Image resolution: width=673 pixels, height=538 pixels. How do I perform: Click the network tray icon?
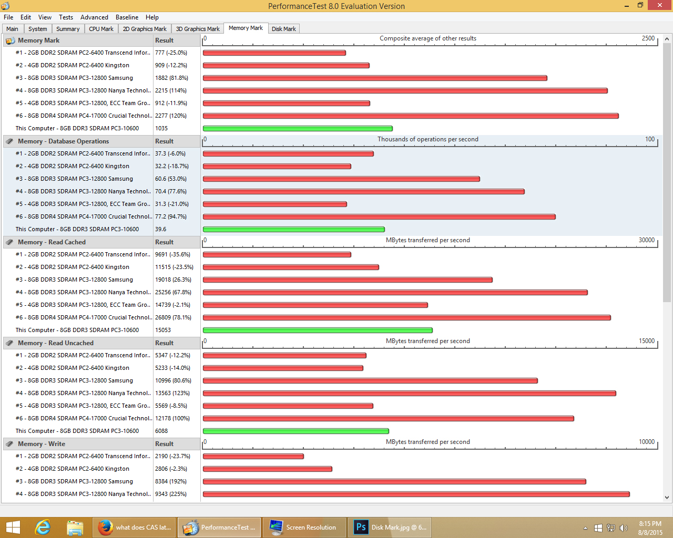coord(611,528)
